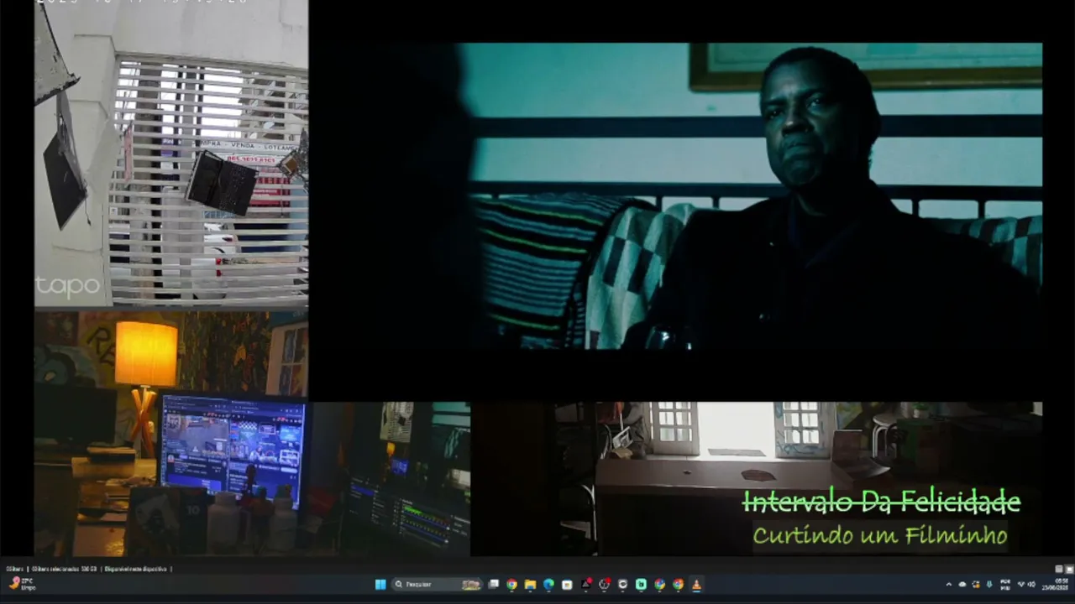Click the window-room camera feed

click(798, 478)
